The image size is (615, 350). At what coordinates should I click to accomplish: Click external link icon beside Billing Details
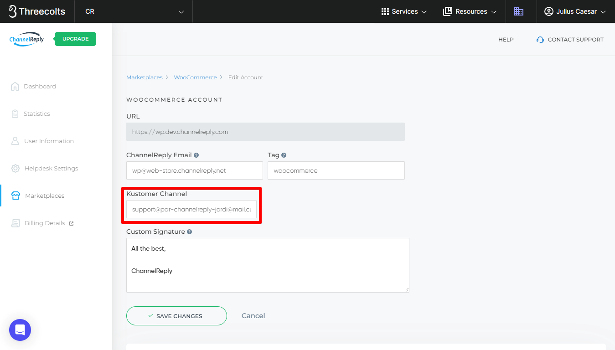tap(71, 223)
